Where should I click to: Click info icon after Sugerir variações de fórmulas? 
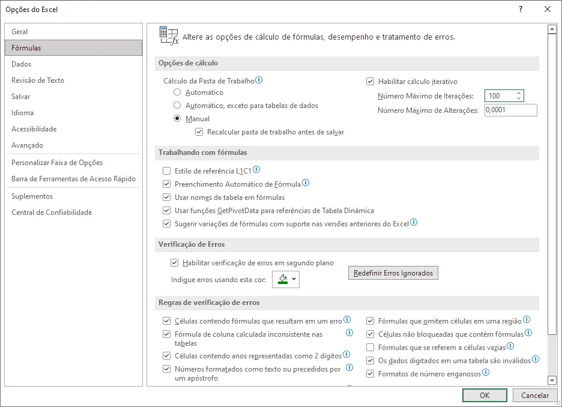click(x=414, y=222)
